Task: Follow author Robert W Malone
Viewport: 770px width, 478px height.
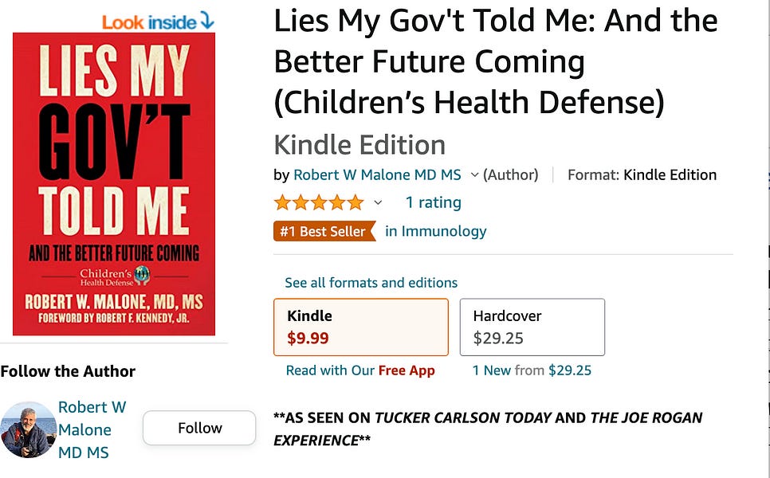Action: click(199, 428)
